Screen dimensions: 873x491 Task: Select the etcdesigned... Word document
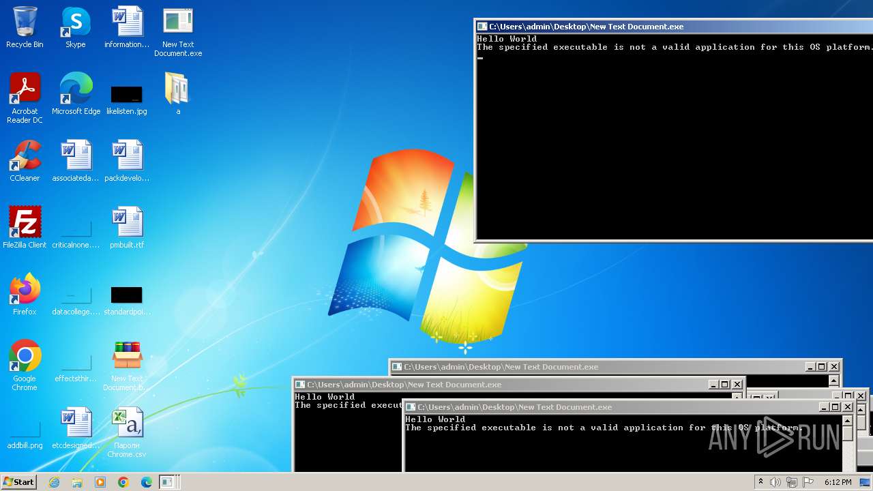(76, 428)
